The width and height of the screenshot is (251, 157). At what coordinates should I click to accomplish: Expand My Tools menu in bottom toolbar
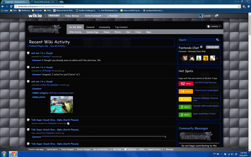click(x=116, y=149)
